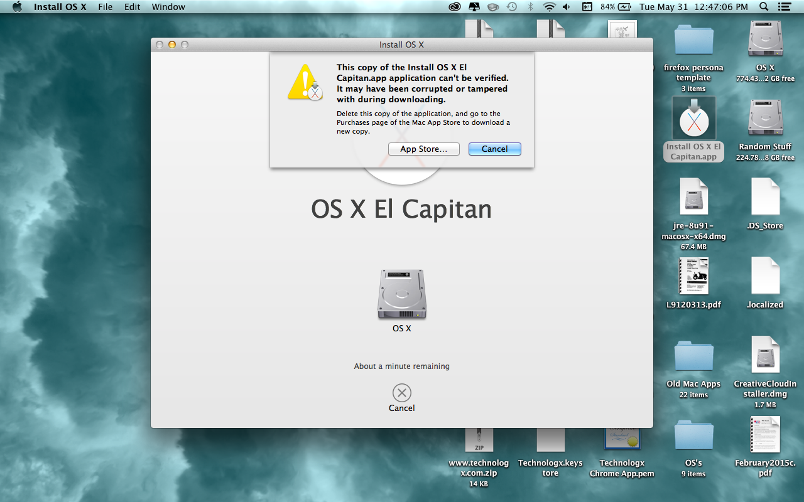
Task: Open Notification Center list icon
Action: click(784, 7)
